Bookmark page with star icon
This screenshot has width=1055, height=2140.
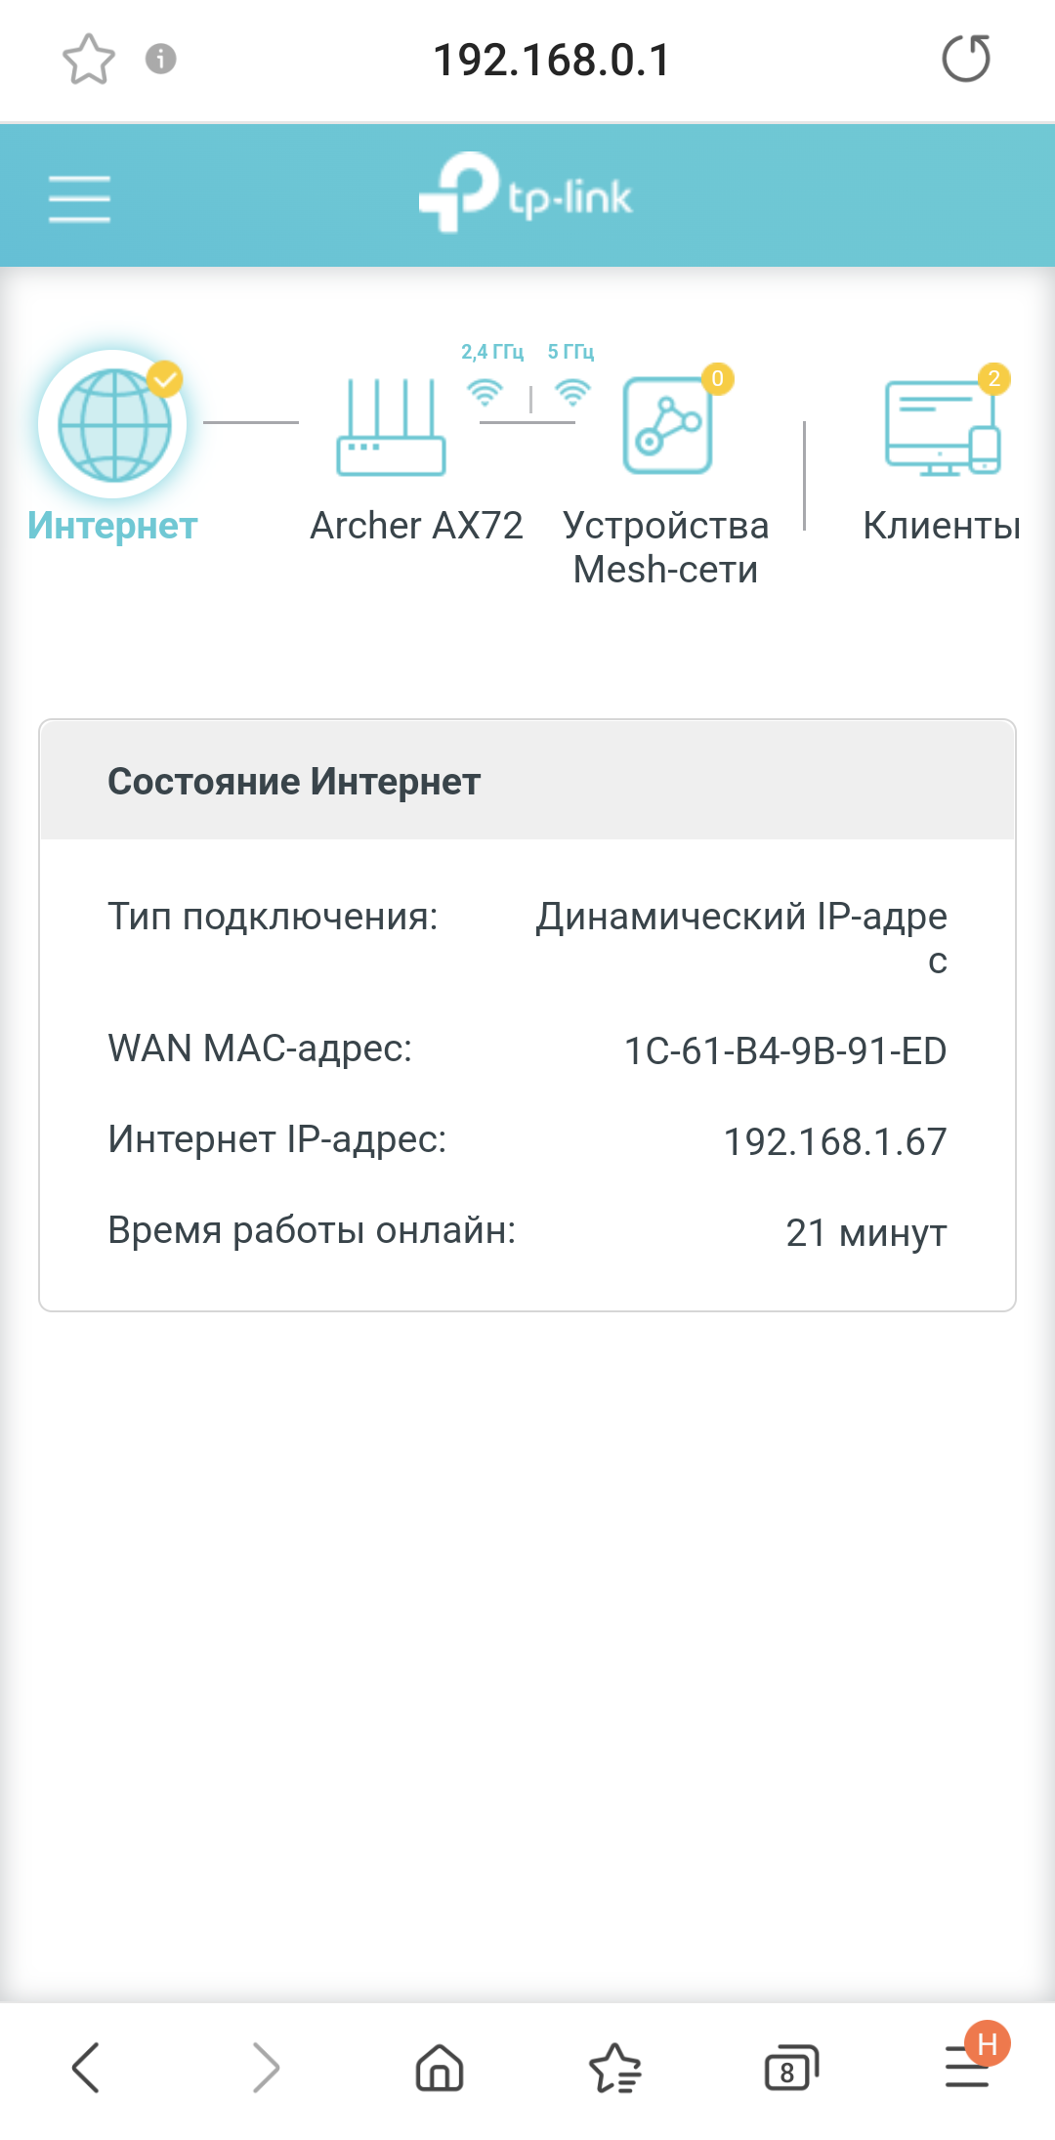click(89, 59)
